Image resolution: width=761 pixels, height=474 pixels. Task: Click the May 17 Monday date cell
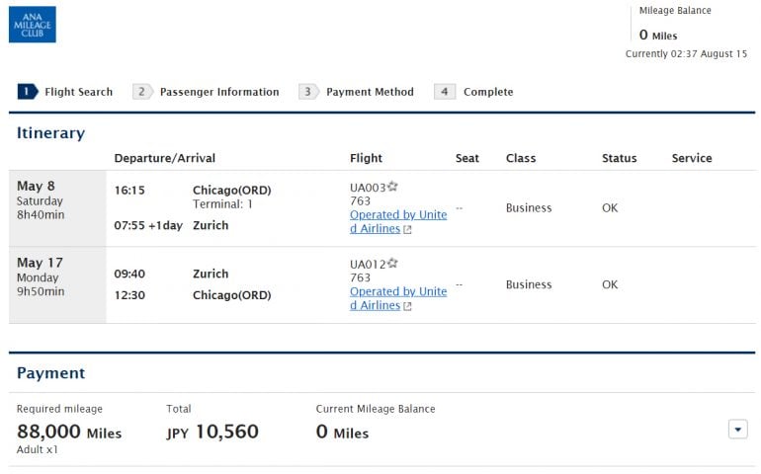[56, 284]
